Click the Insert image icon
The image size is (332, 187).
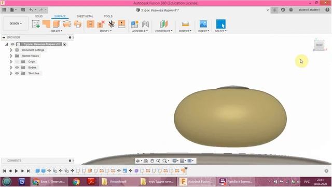tap(203, 24)
